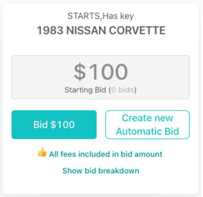Click the word Show in bottom link
Image resolution: width=203 pixels, height=197 pixels.
click(72, 171)
